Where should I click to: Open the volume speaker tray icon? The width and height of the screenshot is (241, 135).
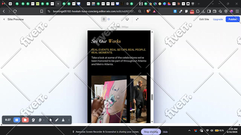tap(212, 130)
